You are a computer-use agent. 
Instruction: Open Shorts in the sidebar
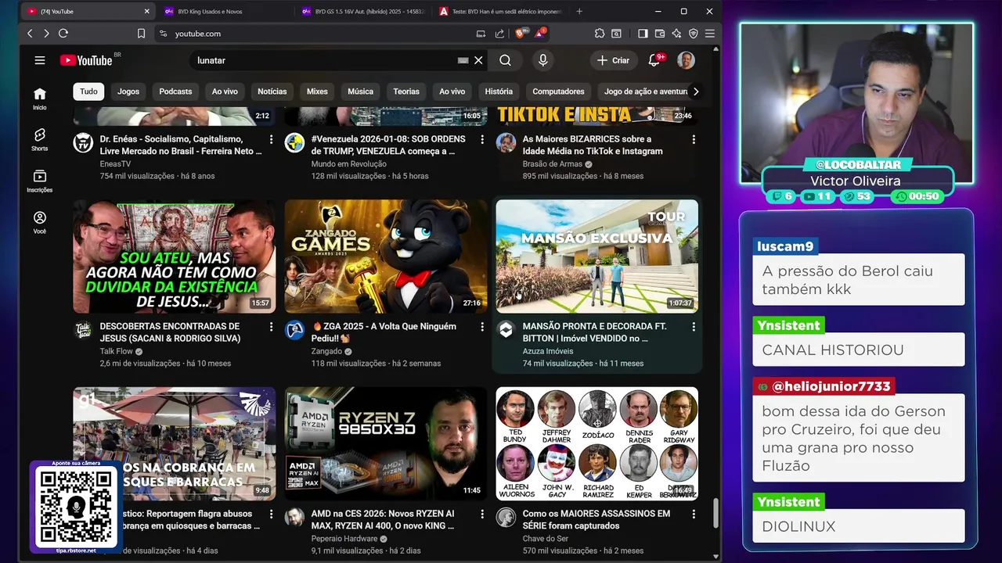40,139
